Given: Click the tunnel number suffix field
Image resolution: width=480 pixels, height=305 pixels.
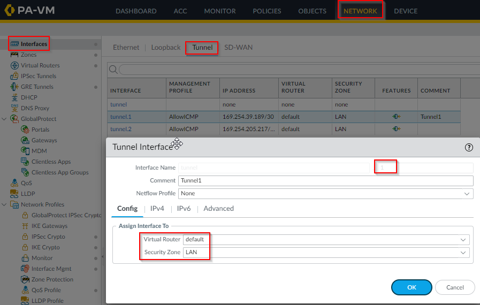Looking at the screenshot, I should point(424,168).
